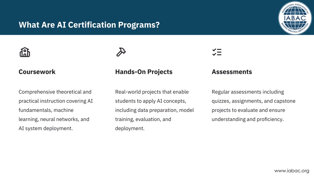The height and width of the screenshot is (176, 314).
Task: Select the Assessments description paragraph
Action: 254,105
